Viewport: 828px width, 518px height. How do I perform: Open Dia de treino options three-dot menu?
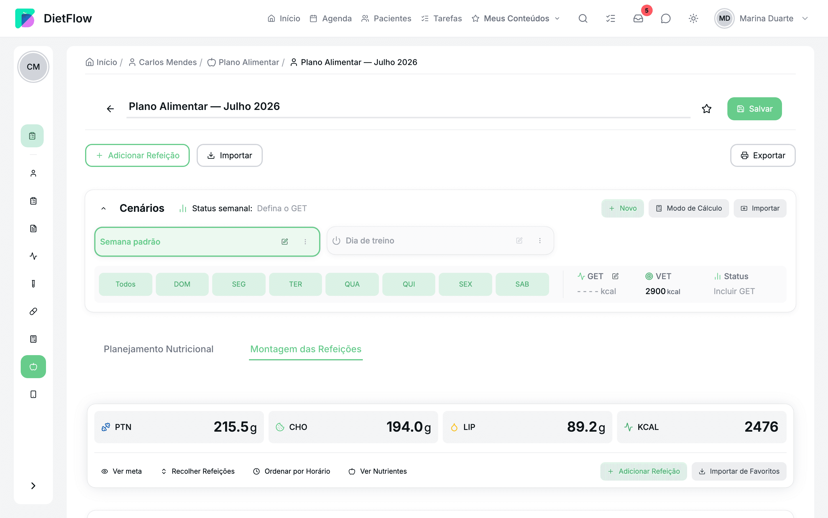(x=540, y=241)
